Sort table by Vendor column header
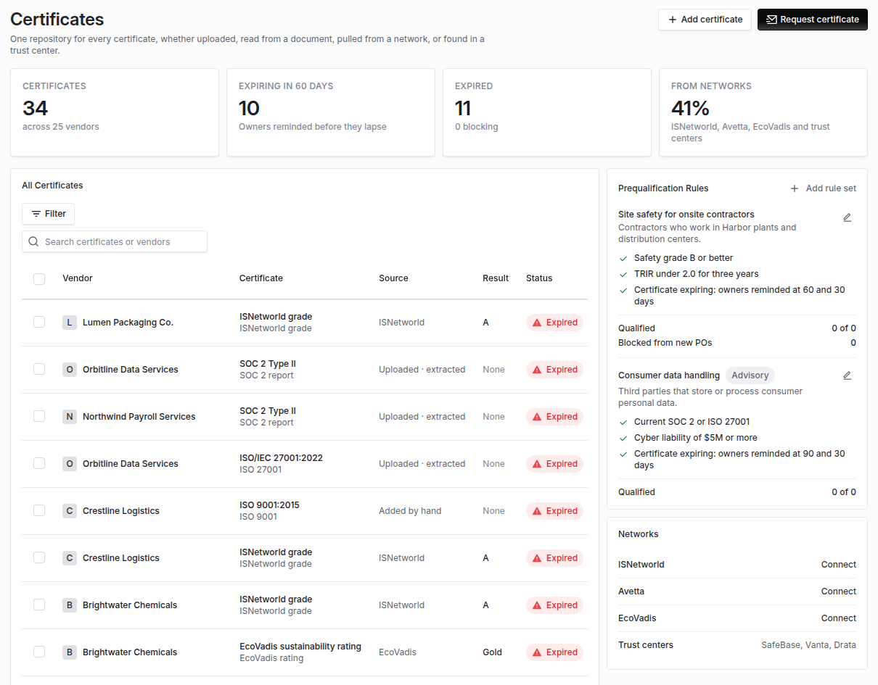The width and height of the screenshot is (878, 685). point(78,278)
